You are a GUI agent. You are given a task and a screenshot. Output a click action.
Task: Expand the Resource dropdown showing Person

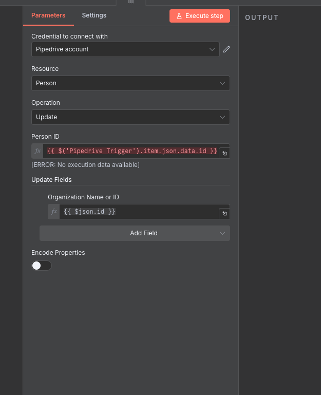(x=130, y=83)
